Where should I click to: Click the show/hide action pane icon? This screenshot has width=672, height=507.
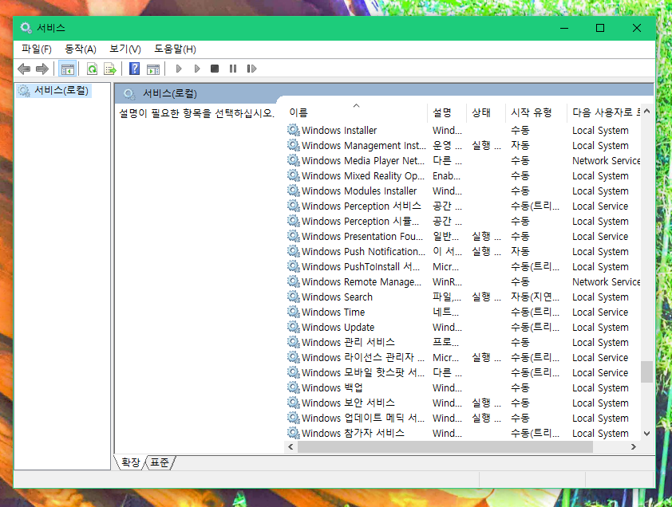pyautogui.click(x=153, y=69)
